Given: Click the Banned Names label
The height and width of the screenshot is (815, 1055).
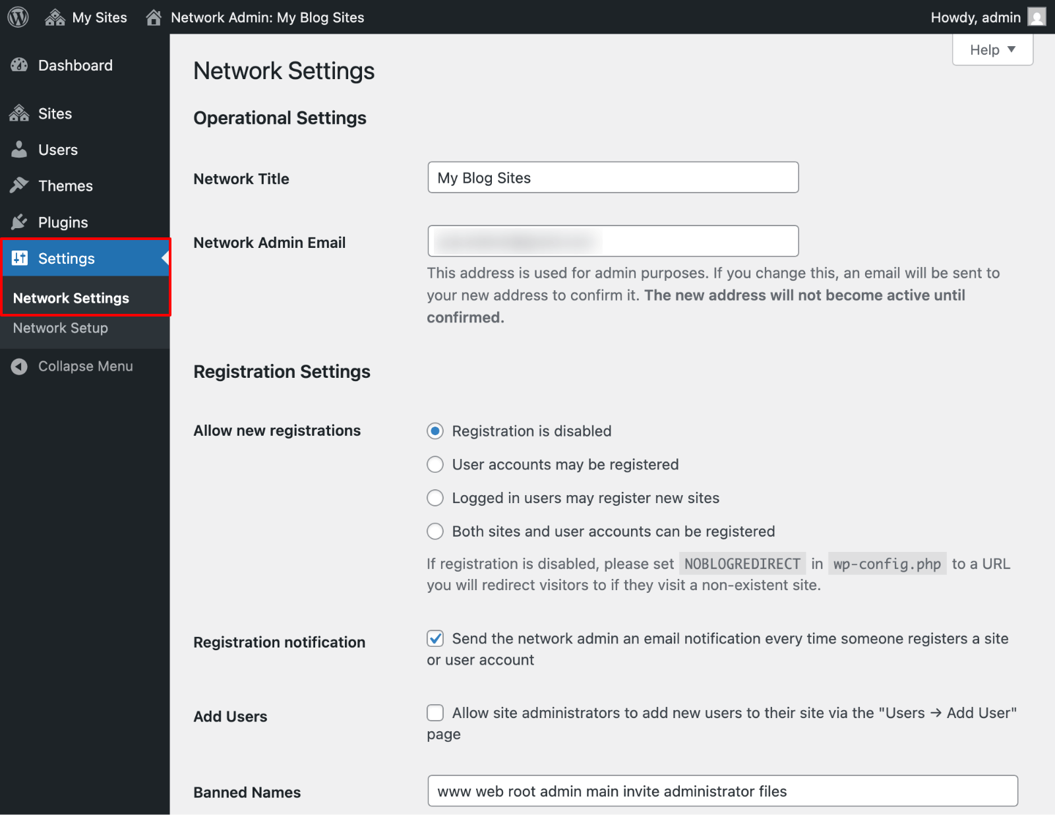Looking at the screenshot, I should pyautogui.click(x=247, y=793).
